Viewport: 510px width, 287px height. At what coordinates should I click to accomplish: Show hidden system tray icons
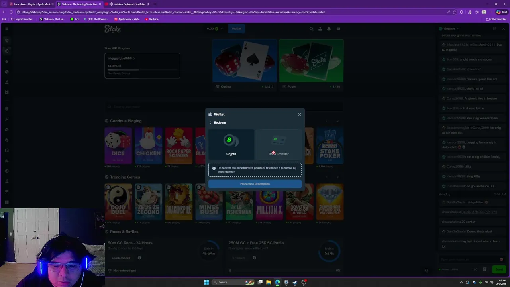coord(461,282)
